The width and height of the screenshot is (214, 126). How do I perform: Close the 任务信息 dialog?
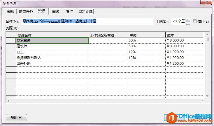click(x=206, y=2)
